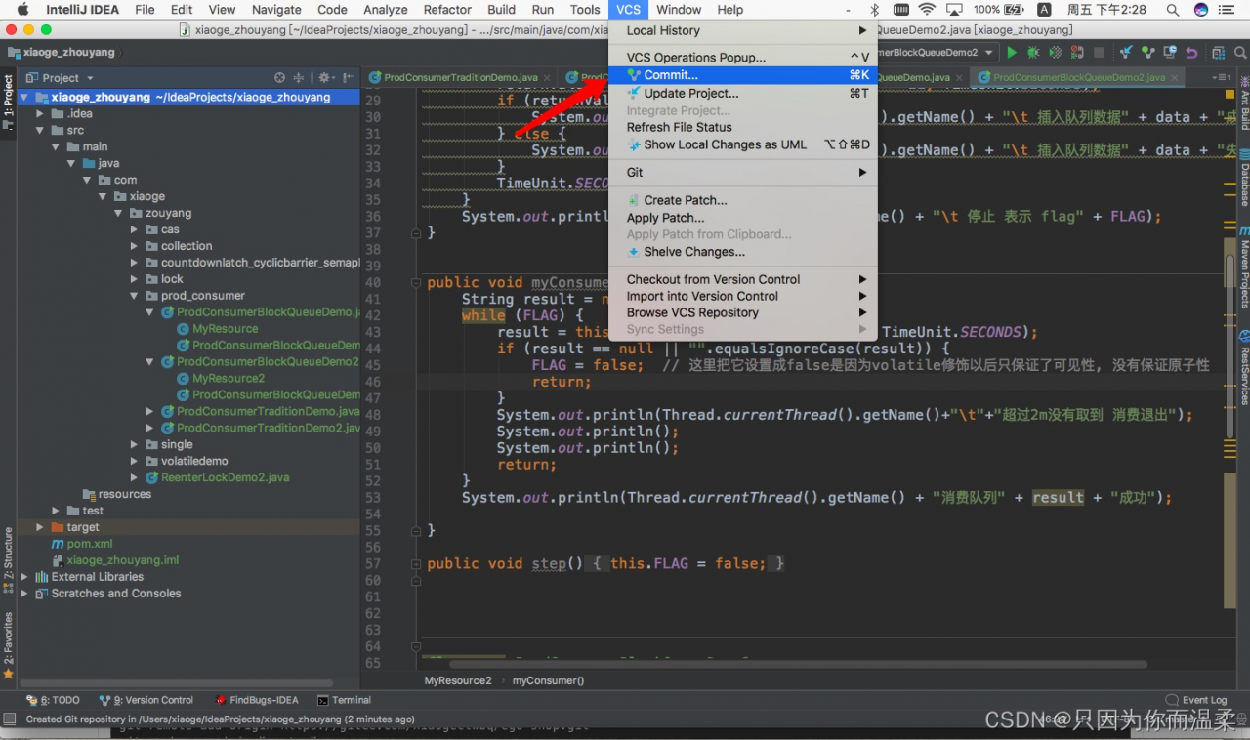Expand the cas package arrow
Viewport: 1250px width, 740px height.
135,229
